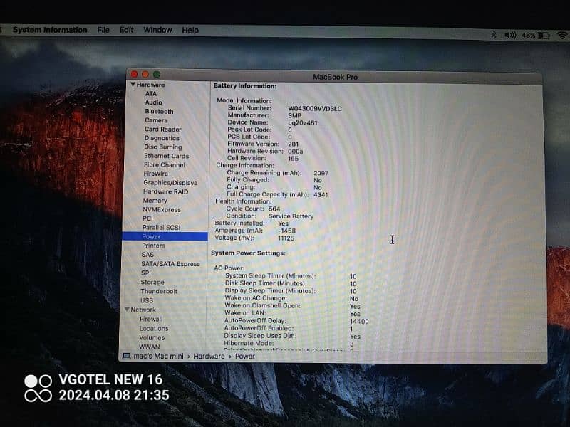Click the Wi-Fi menu bar icon
The image size is (570, 427).
tap(562, 36)
